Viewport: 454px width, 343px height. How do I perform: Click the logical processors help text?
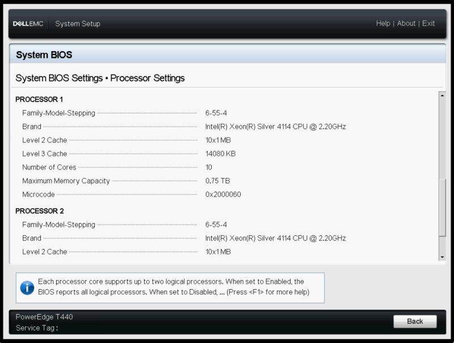coord(174,287)
